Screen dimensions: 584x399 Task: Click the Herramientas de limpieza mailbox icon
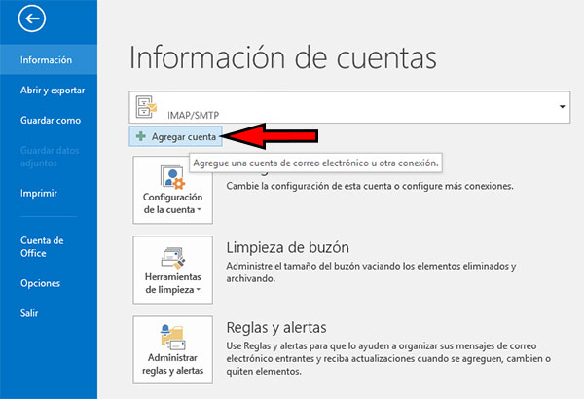coord(170,257)
